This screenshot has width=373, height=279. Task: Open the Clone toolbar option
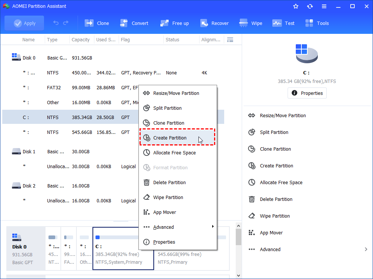pos(97,23)
